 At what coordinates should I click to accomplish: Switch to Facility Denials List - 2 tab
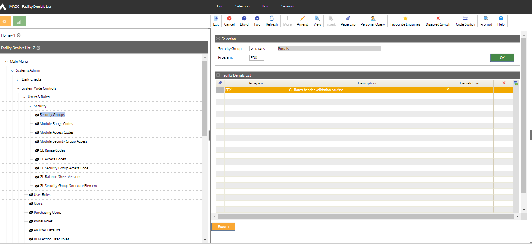coord(18,48)
